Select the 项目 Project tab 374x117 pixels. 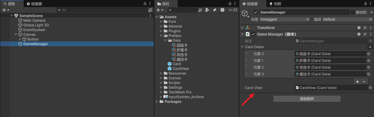[x=166, y=4]
